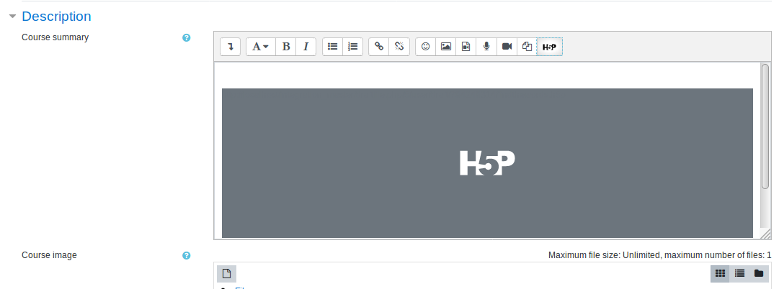Image resolution: width=779 pixels, height=289 pixels.
Task: Open the paragraph styles dropdown
Action: coord(260,47)
